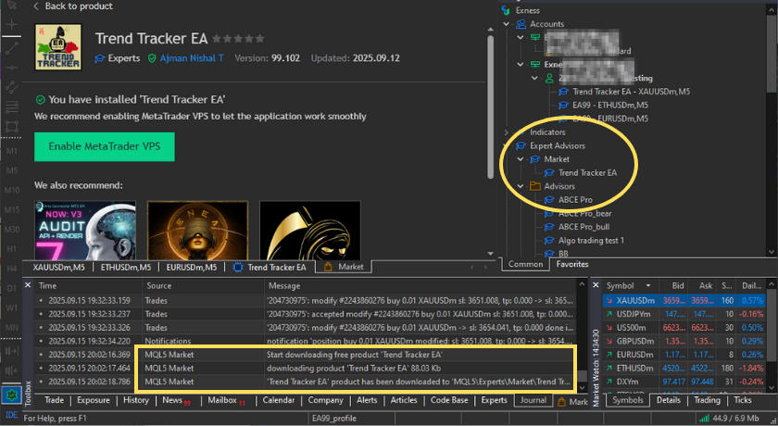Open the History tab in Toolbox
This screenshot has width=778, height=426.
click(135, 400)
